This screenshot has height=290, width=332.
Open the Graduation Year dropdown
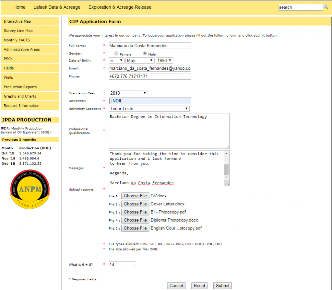click(x=128, y=93)
